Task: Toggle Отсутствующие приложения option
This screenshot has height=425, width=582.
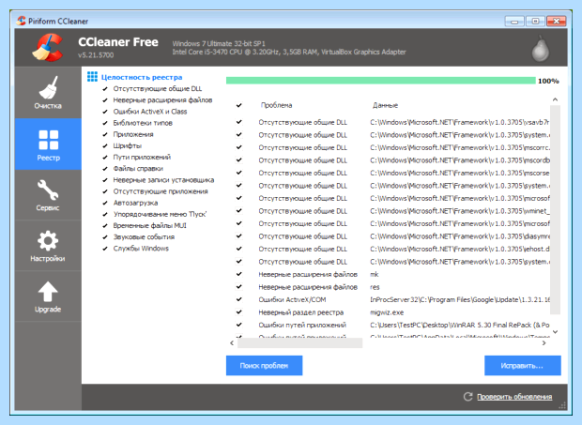Action: tap(105, 191)
